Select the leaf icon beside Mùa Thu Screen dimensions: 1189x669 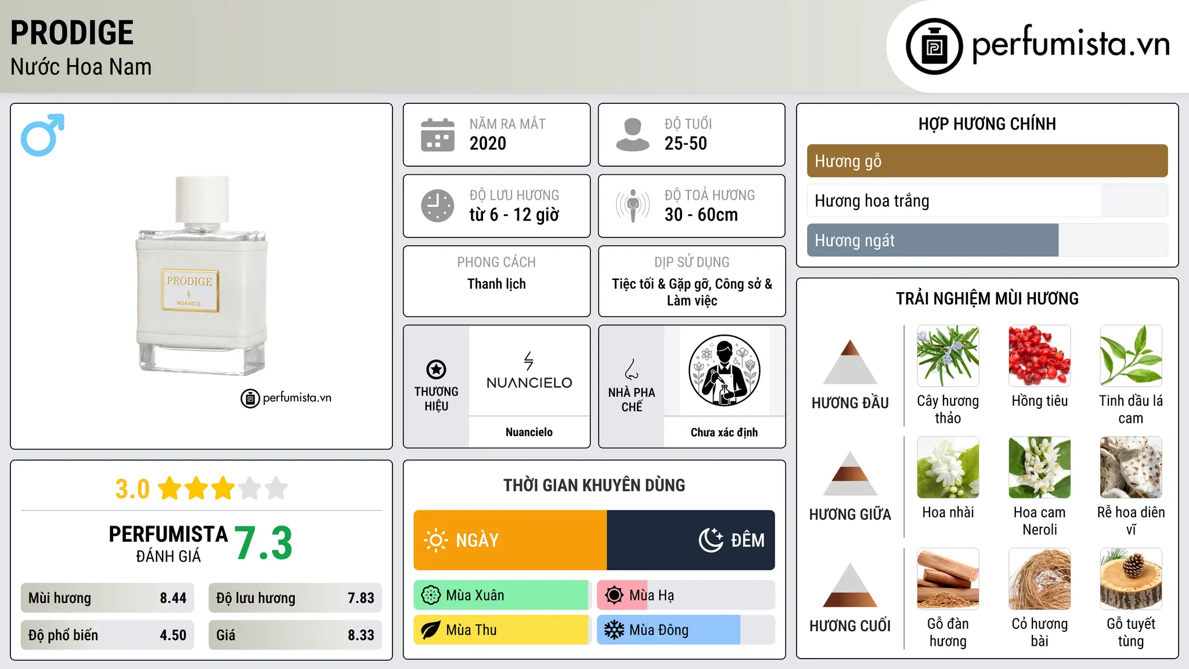431,630
